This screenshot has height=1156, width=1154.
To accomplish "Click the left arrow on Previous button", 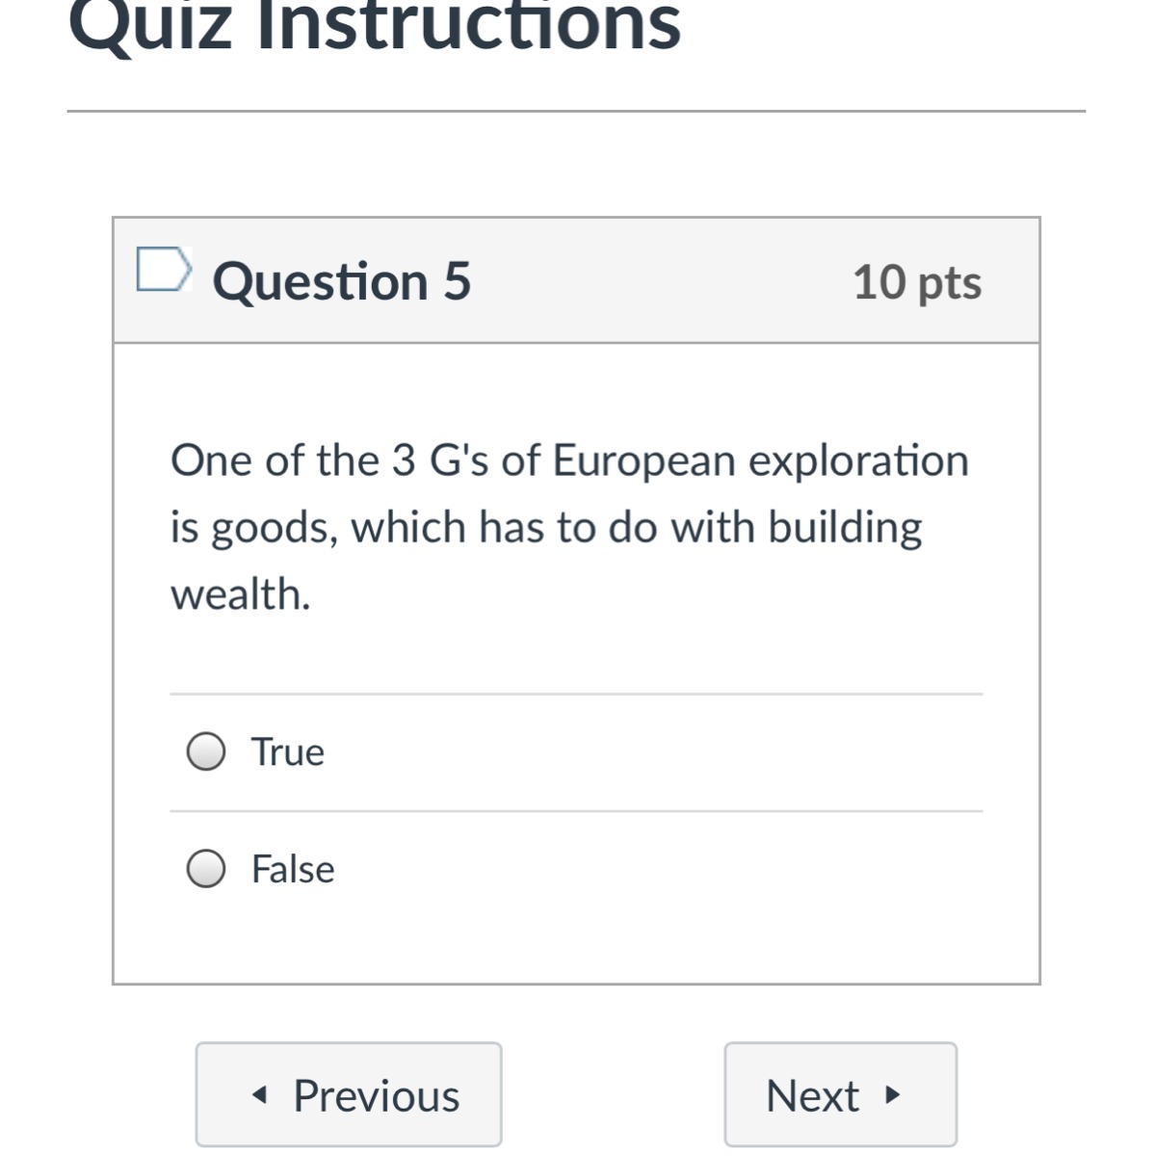I will pos(258,1095).
